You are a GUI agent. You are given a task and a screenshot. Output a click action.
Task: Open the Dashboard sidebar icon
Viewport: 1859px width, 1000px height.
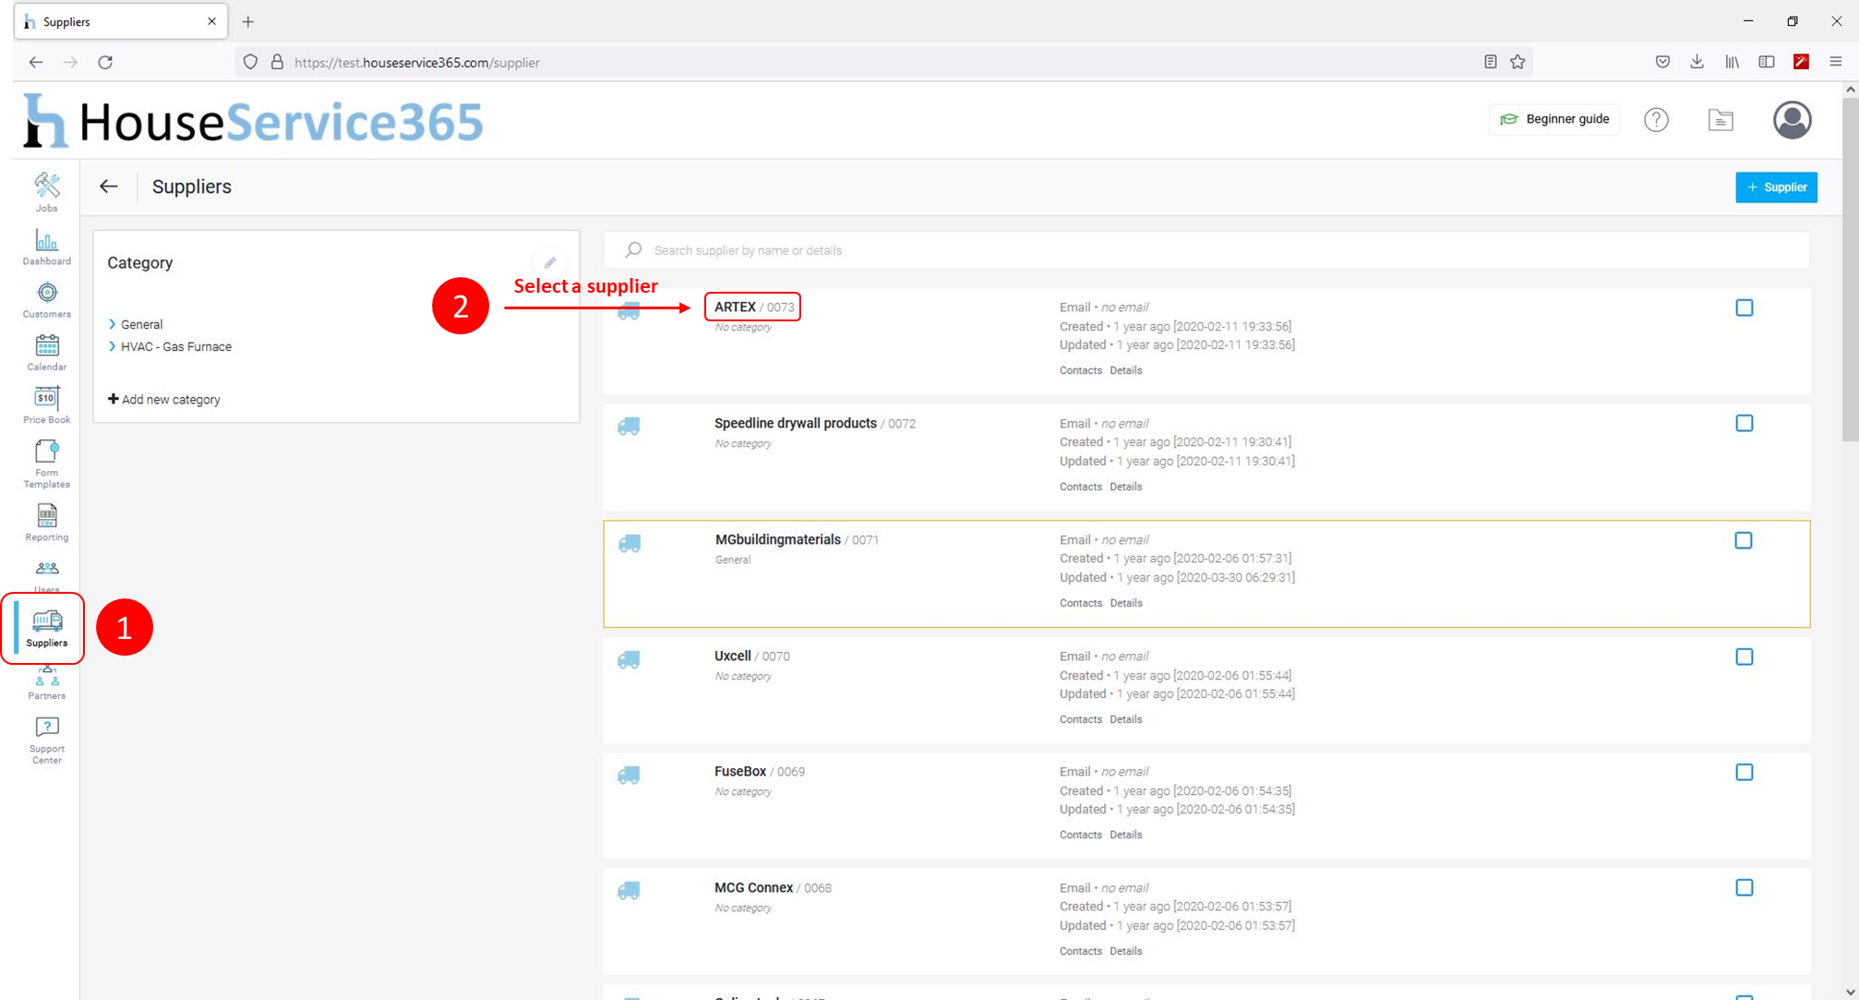[46, 247]
